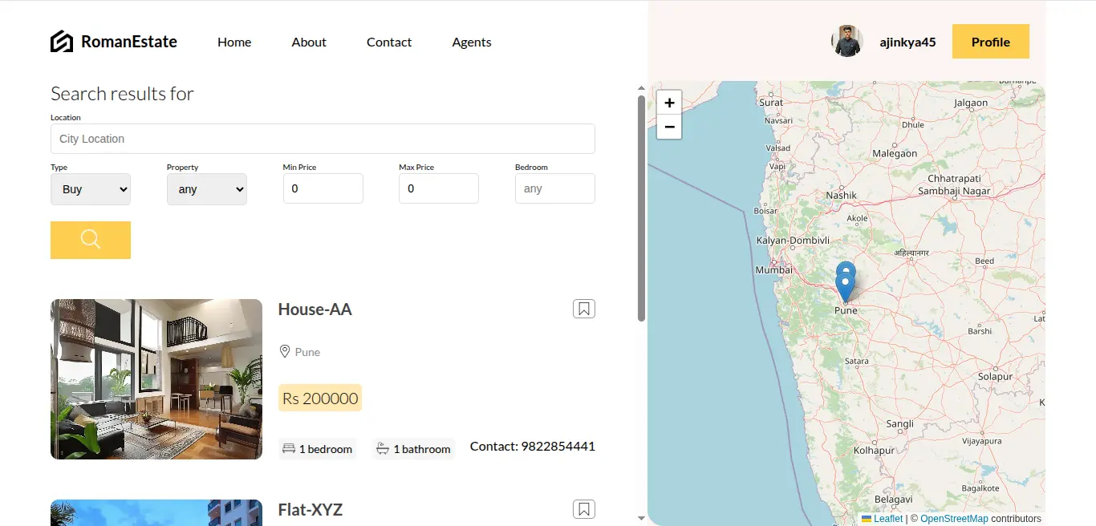The height and width of the screenshot is (526, 1096).
Task: Click the results list scrollbar thumb
Action: pyautogui.click(x=641, y=208)
